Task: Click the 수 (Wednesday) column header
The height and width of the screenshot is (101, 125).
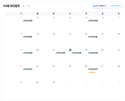Action: point(70,14)
